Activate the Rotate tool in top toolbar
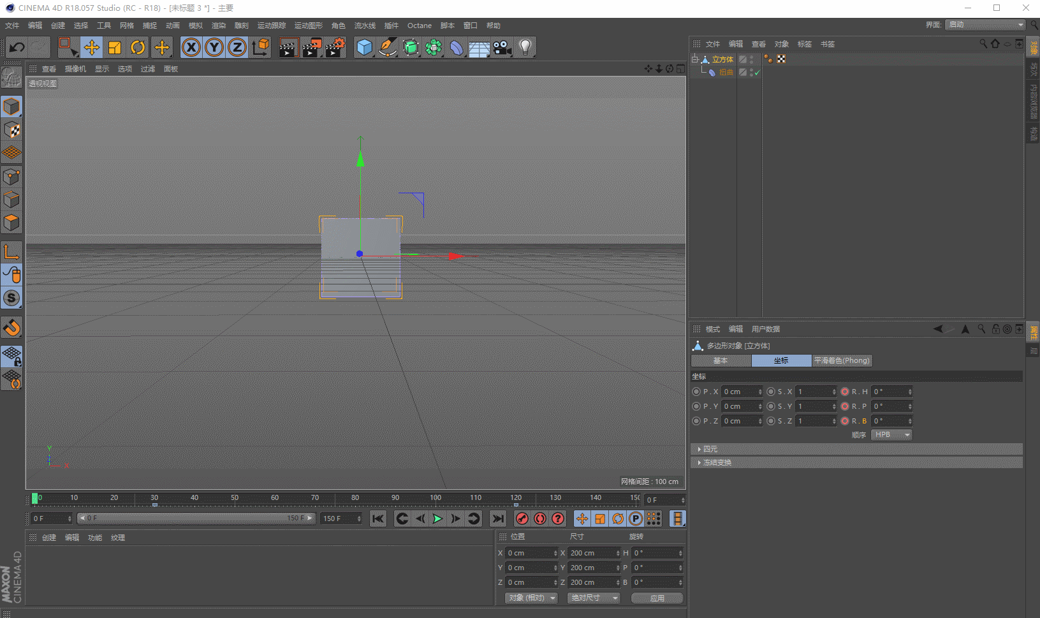Image resolution: width=1040 pixels, height=618 pixels. tap(138, 47)
